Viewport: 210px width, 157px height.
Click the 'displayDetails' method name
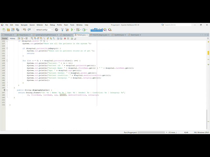click(x=40, y=90)
